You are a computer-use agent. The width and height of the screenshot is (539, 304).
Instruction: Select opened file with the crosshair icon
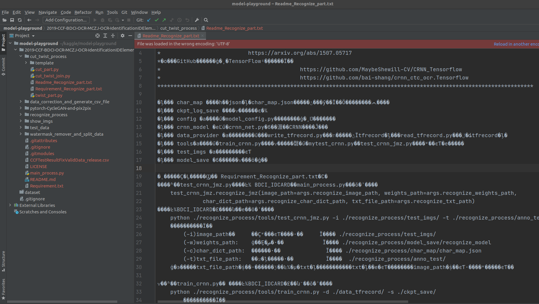click(x=97, y=35)
